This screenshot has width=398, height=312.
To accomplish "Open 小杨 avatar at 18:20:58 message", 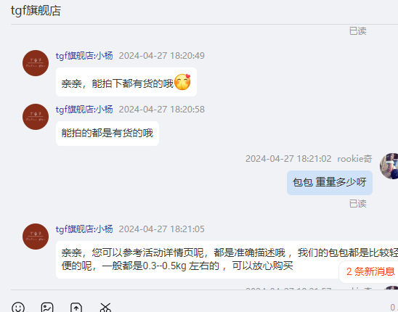I will coord(36,117).
